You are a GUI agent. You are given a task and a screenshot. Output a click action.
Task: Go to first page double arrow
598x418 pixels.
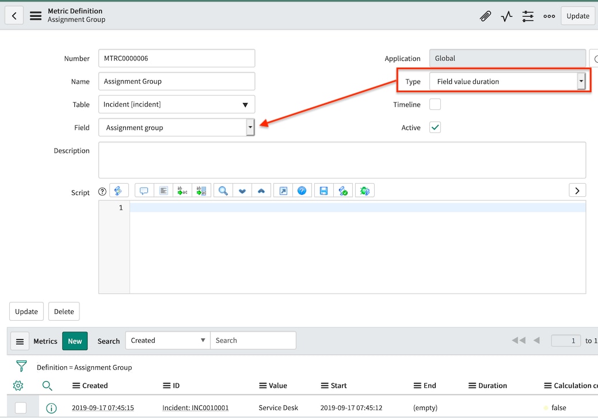coord(519,340)
